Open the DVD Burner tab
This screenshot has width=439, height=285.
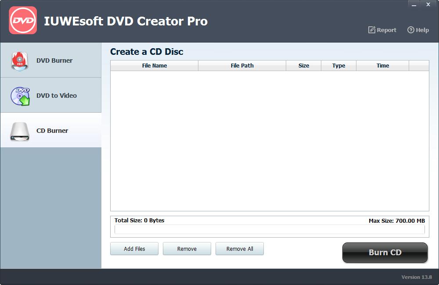pyautogui.click(x=50, y=61)
